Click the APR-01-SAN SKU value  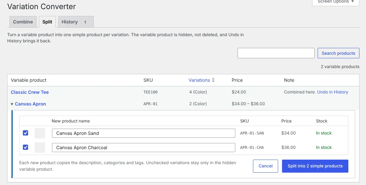(x=252, y=133)
